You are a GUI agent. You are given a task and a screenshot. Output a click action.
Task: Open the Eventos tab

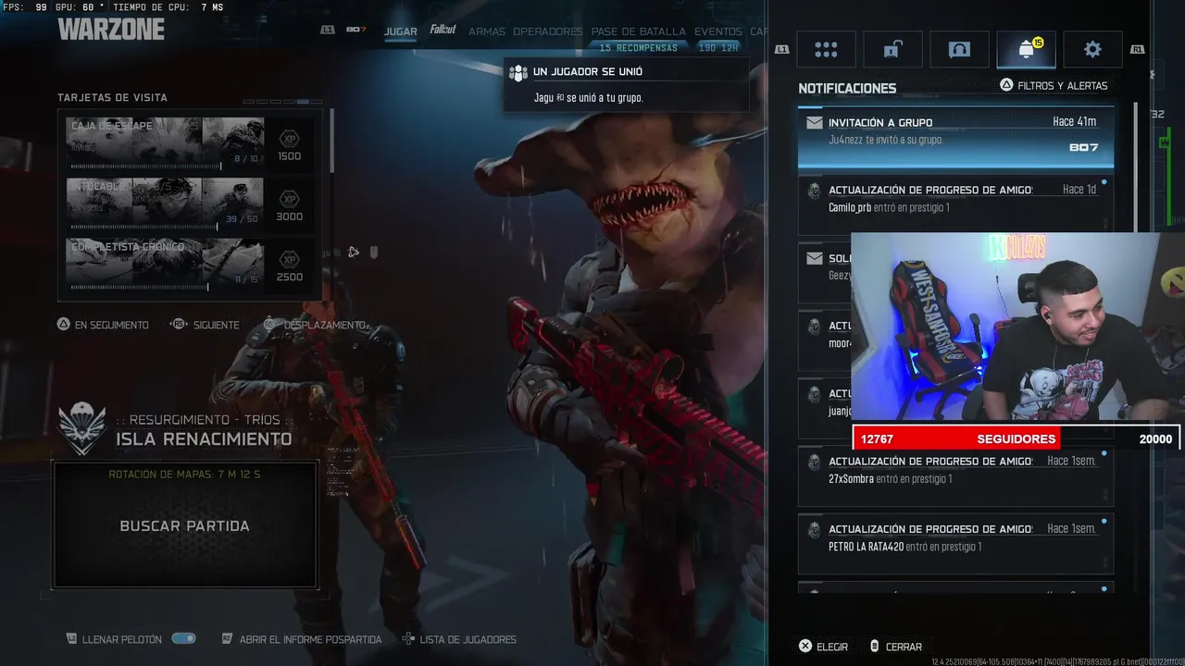(718, 31)
